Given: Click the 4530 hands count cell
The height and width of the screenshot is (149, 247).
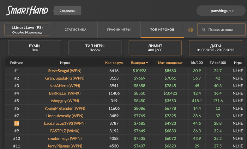Looking at the screenshot, I should click(114, 146).
